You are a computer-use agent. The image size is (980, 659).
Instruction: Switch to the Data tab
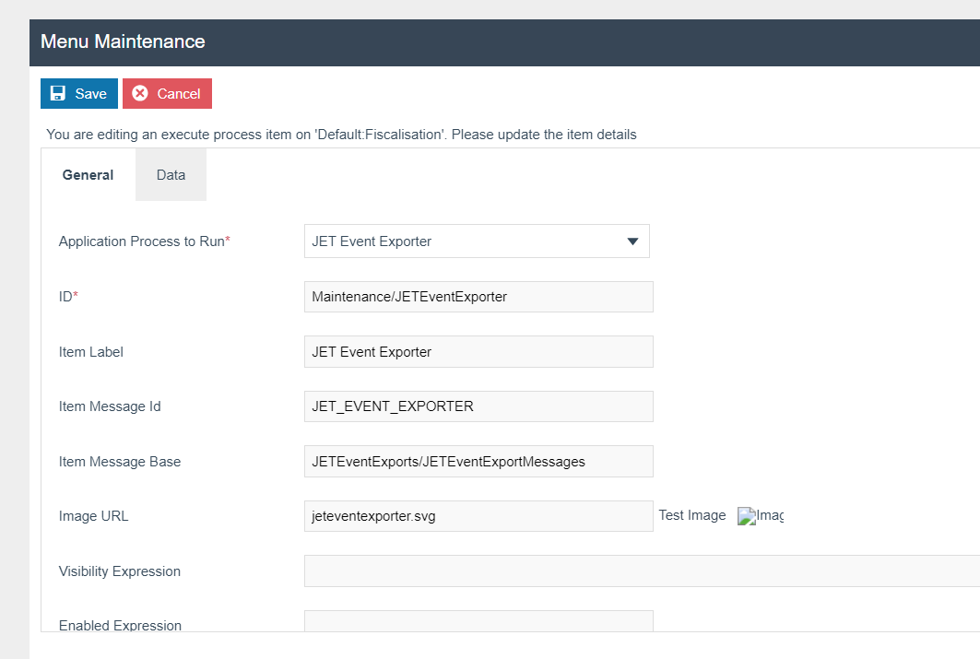click(171, 174)
